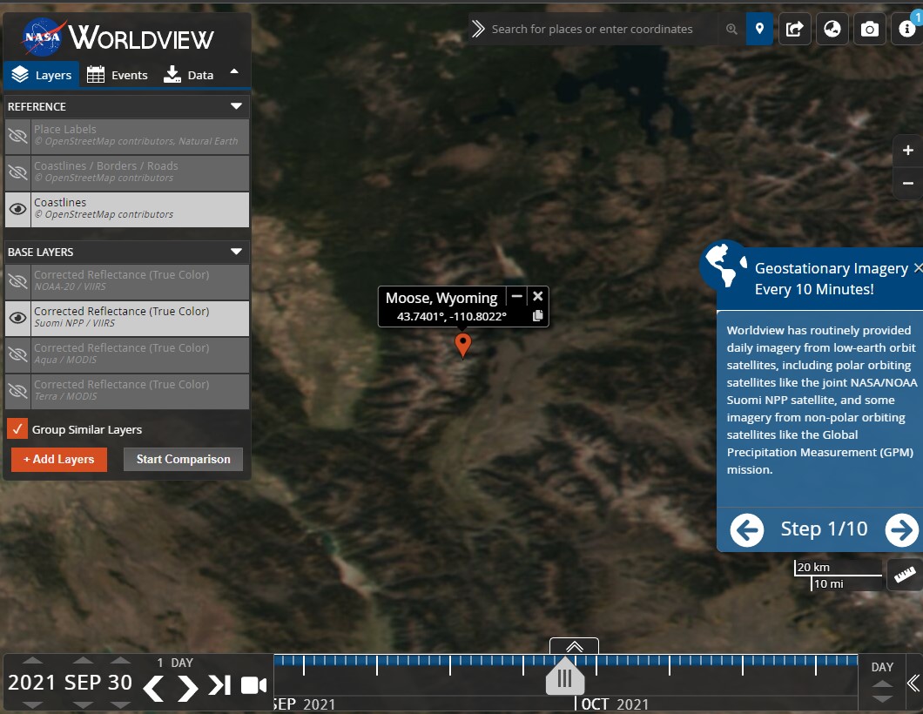Screen dimensions: 923x714
Task: Increase the day with up arrow
Action: (x=120, y=660)
